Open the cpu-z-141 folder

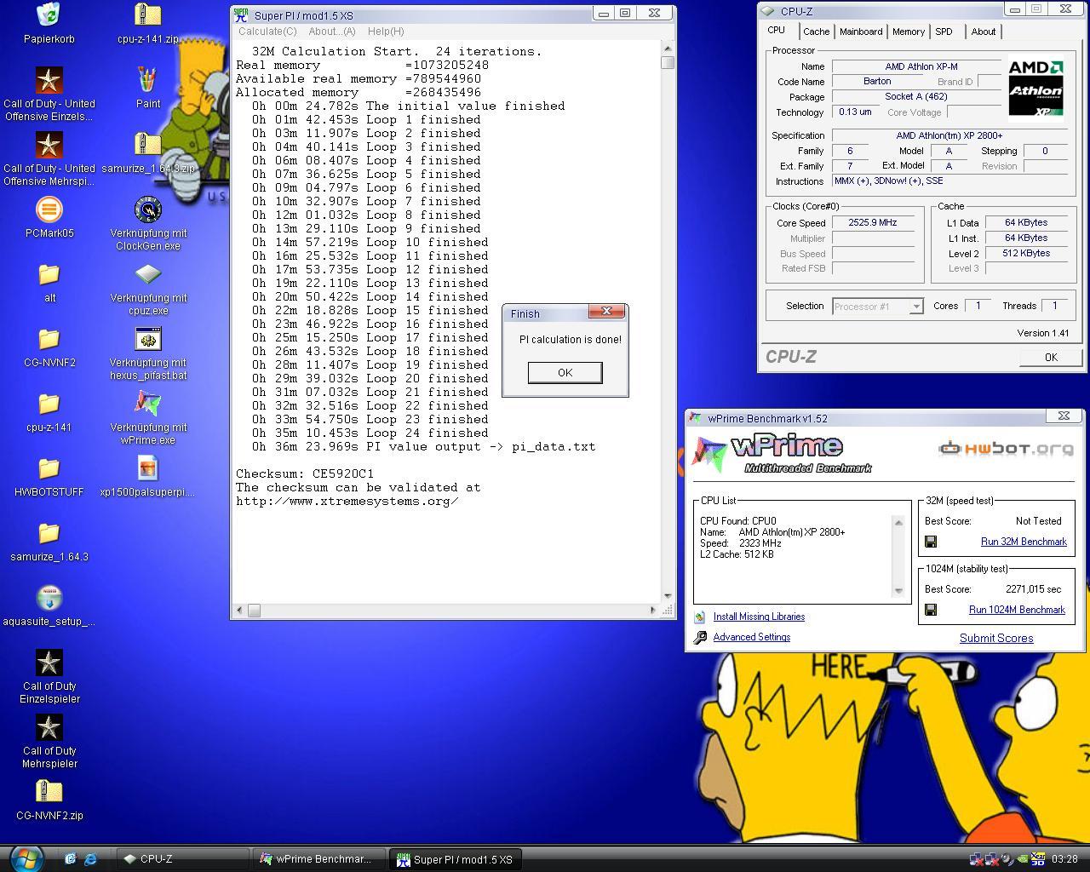[49, 404]
